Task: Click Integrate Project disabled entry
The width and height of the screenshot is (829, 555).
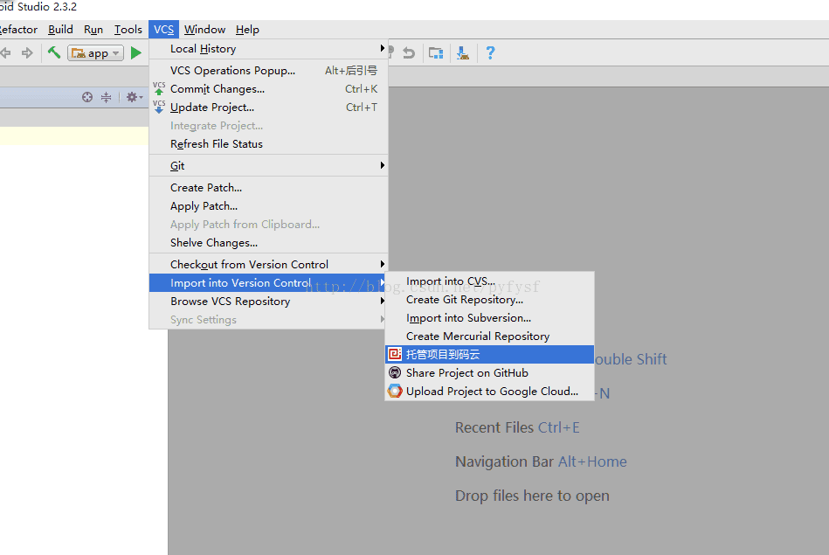Action: [268, 126]
